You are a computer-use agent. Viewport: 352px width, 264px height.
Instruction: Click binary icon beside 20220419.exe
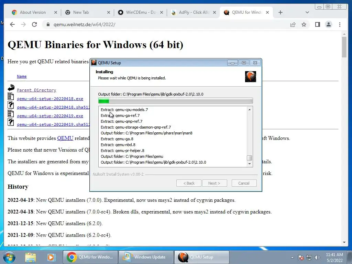(x=11, y=113)
